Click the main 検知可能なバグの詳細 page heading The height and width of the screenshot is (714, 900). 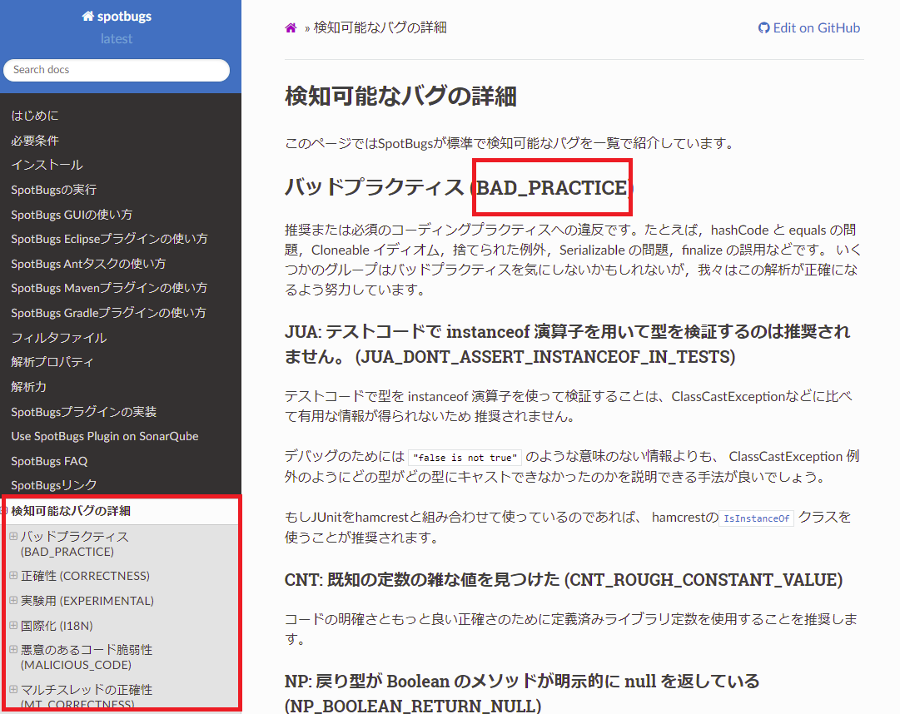point(400,97)
